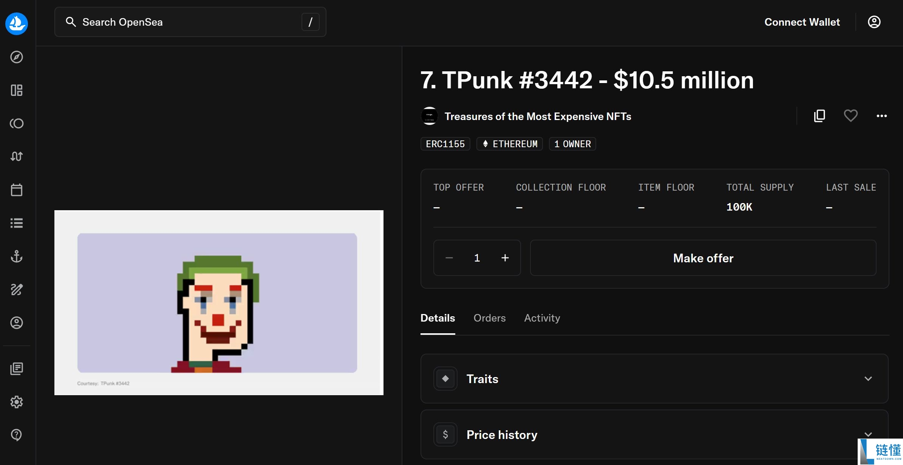
Task: Open the Collections grid icon in sidebar
Action: 17,90
